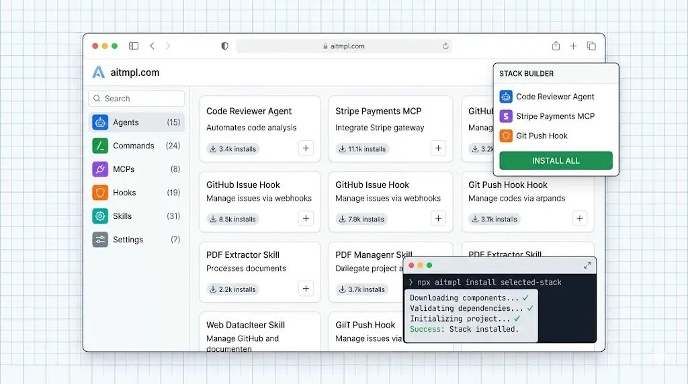Click the npx aitmpl install command line

484,283
